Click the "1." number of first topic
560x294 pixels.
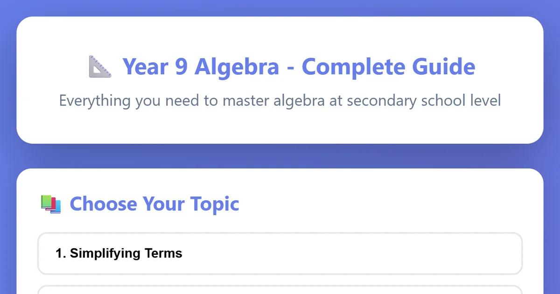tap(61, 253)
